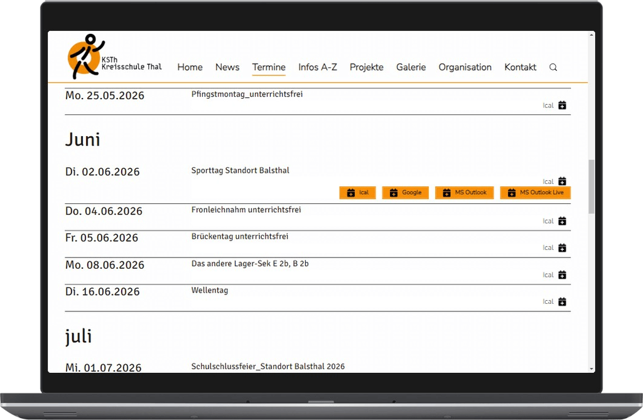The height and width of the screenshot is (420, 643).
Task: Open Infos A-Z in navigation
Action: tap(318, 67)
